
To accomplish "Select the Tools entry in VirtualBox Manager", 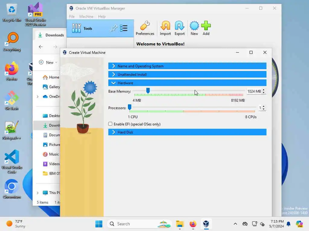I will point(100,29).
